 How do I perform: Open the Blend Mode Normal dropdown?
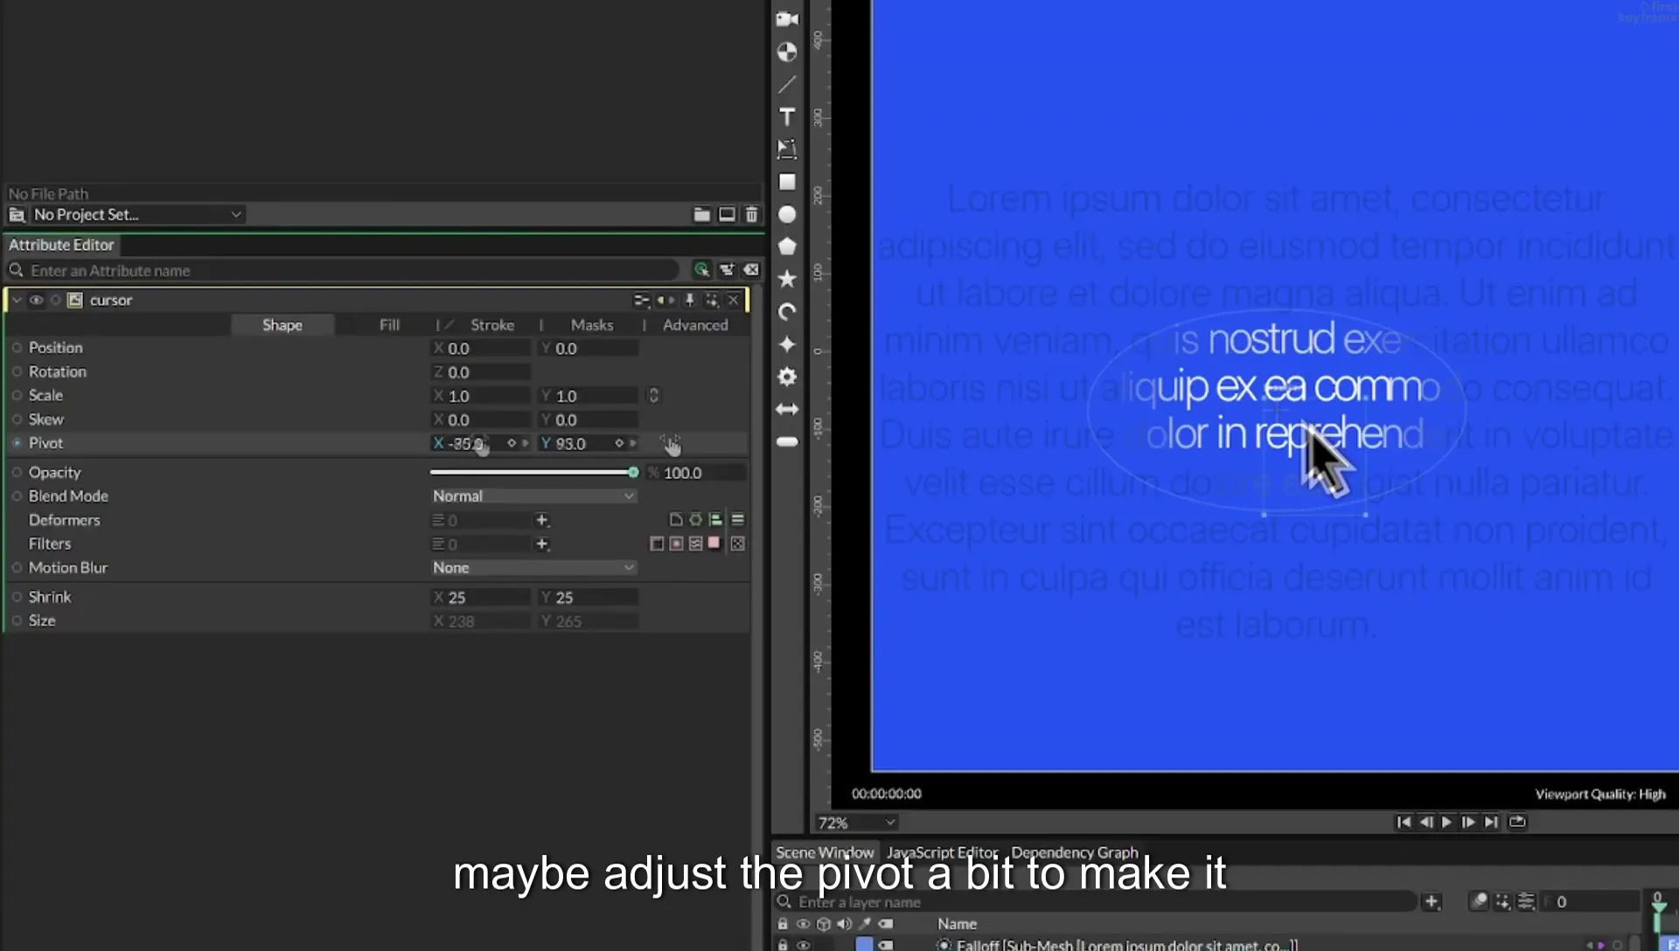533,496
